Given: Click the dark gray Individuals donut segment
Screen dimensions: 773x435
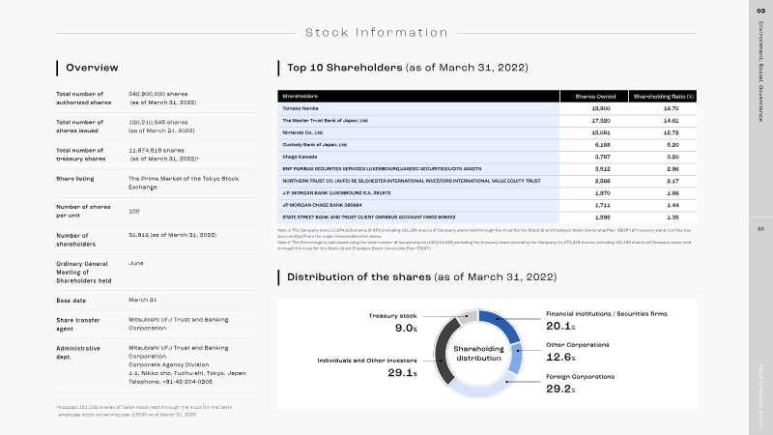Looking at the screenshot, I should pos(444,351).
